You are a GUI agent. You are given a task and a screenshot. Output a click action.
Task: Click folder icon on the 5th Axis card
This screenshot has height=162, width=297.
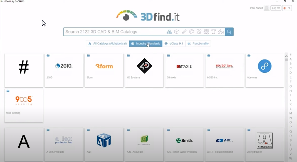coord(169,55)
